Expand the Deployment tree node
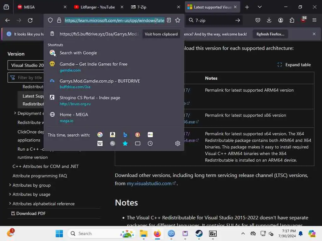The height and width of the screenshot is (241, 322). (x=15, y=113)
